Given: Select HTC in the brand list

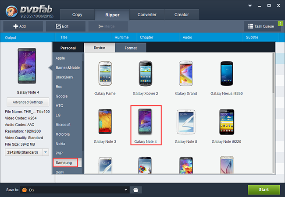Looking at the screenshot, I should [x=59, y=106].
